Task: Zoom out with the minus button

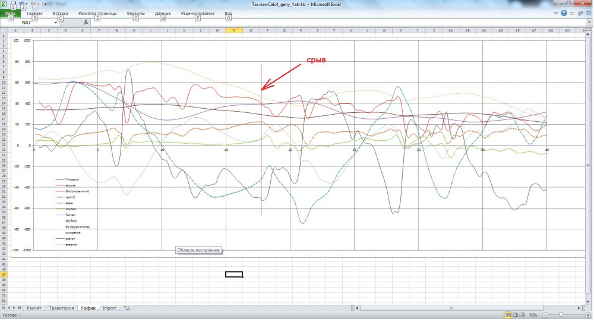Action: [545, 315]
